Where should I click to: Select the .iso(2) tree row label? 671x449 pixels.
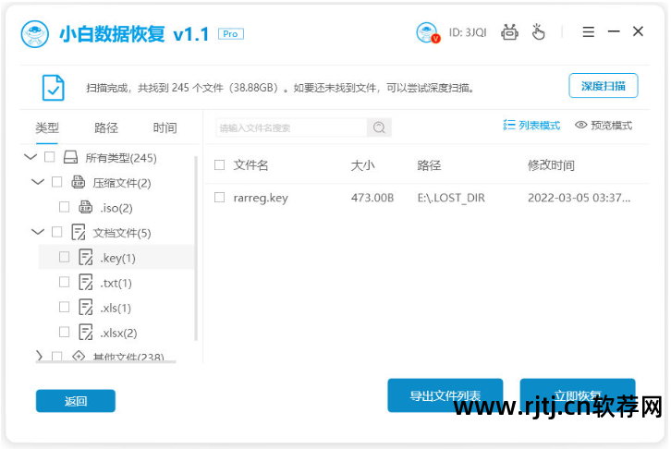click(x=116, y=208)
